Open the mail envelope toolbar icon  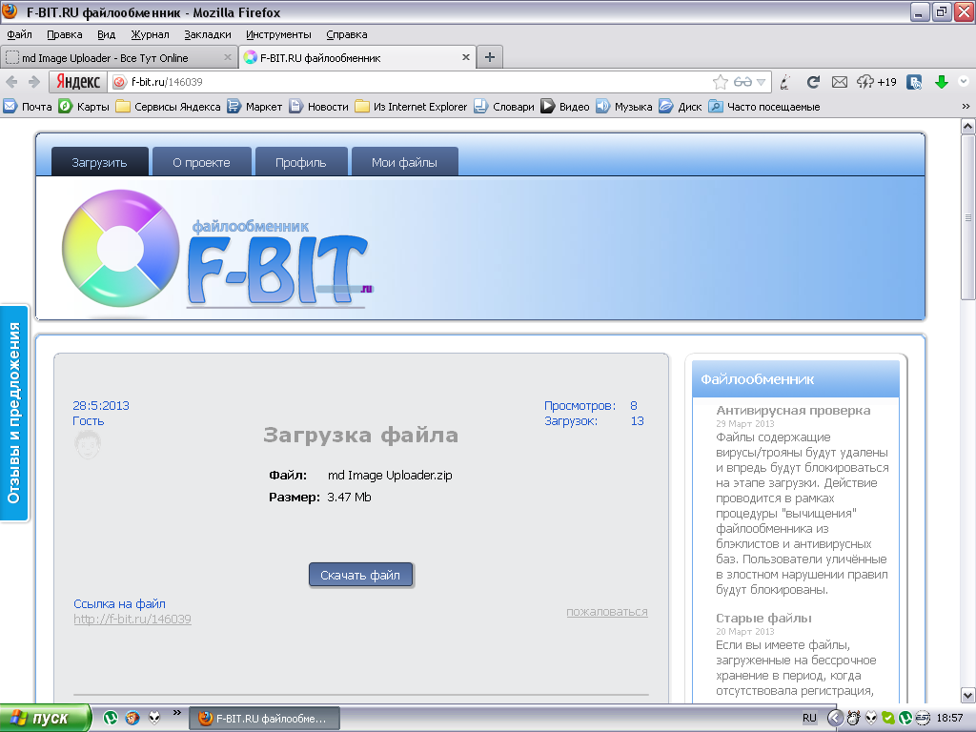[839, 82]
